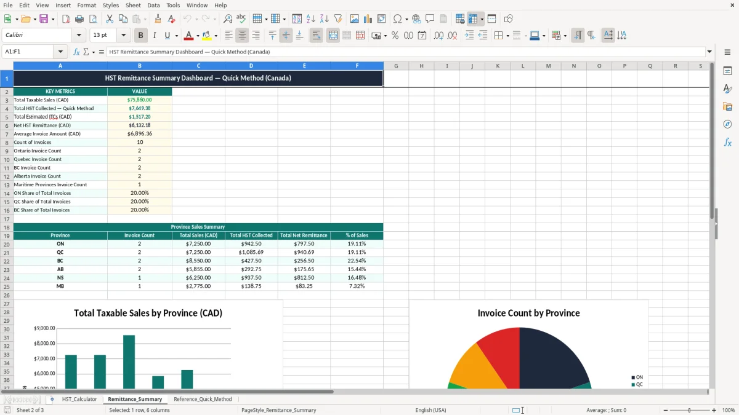Viewport: 739px width, 415px height.
Task: Open the Sheet menu
Action: [x=133, y=5]
